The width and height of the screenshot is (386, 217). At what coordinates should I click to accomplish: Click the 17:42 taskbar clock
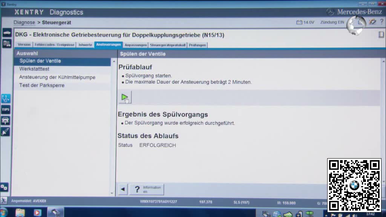tap(370, 214)
